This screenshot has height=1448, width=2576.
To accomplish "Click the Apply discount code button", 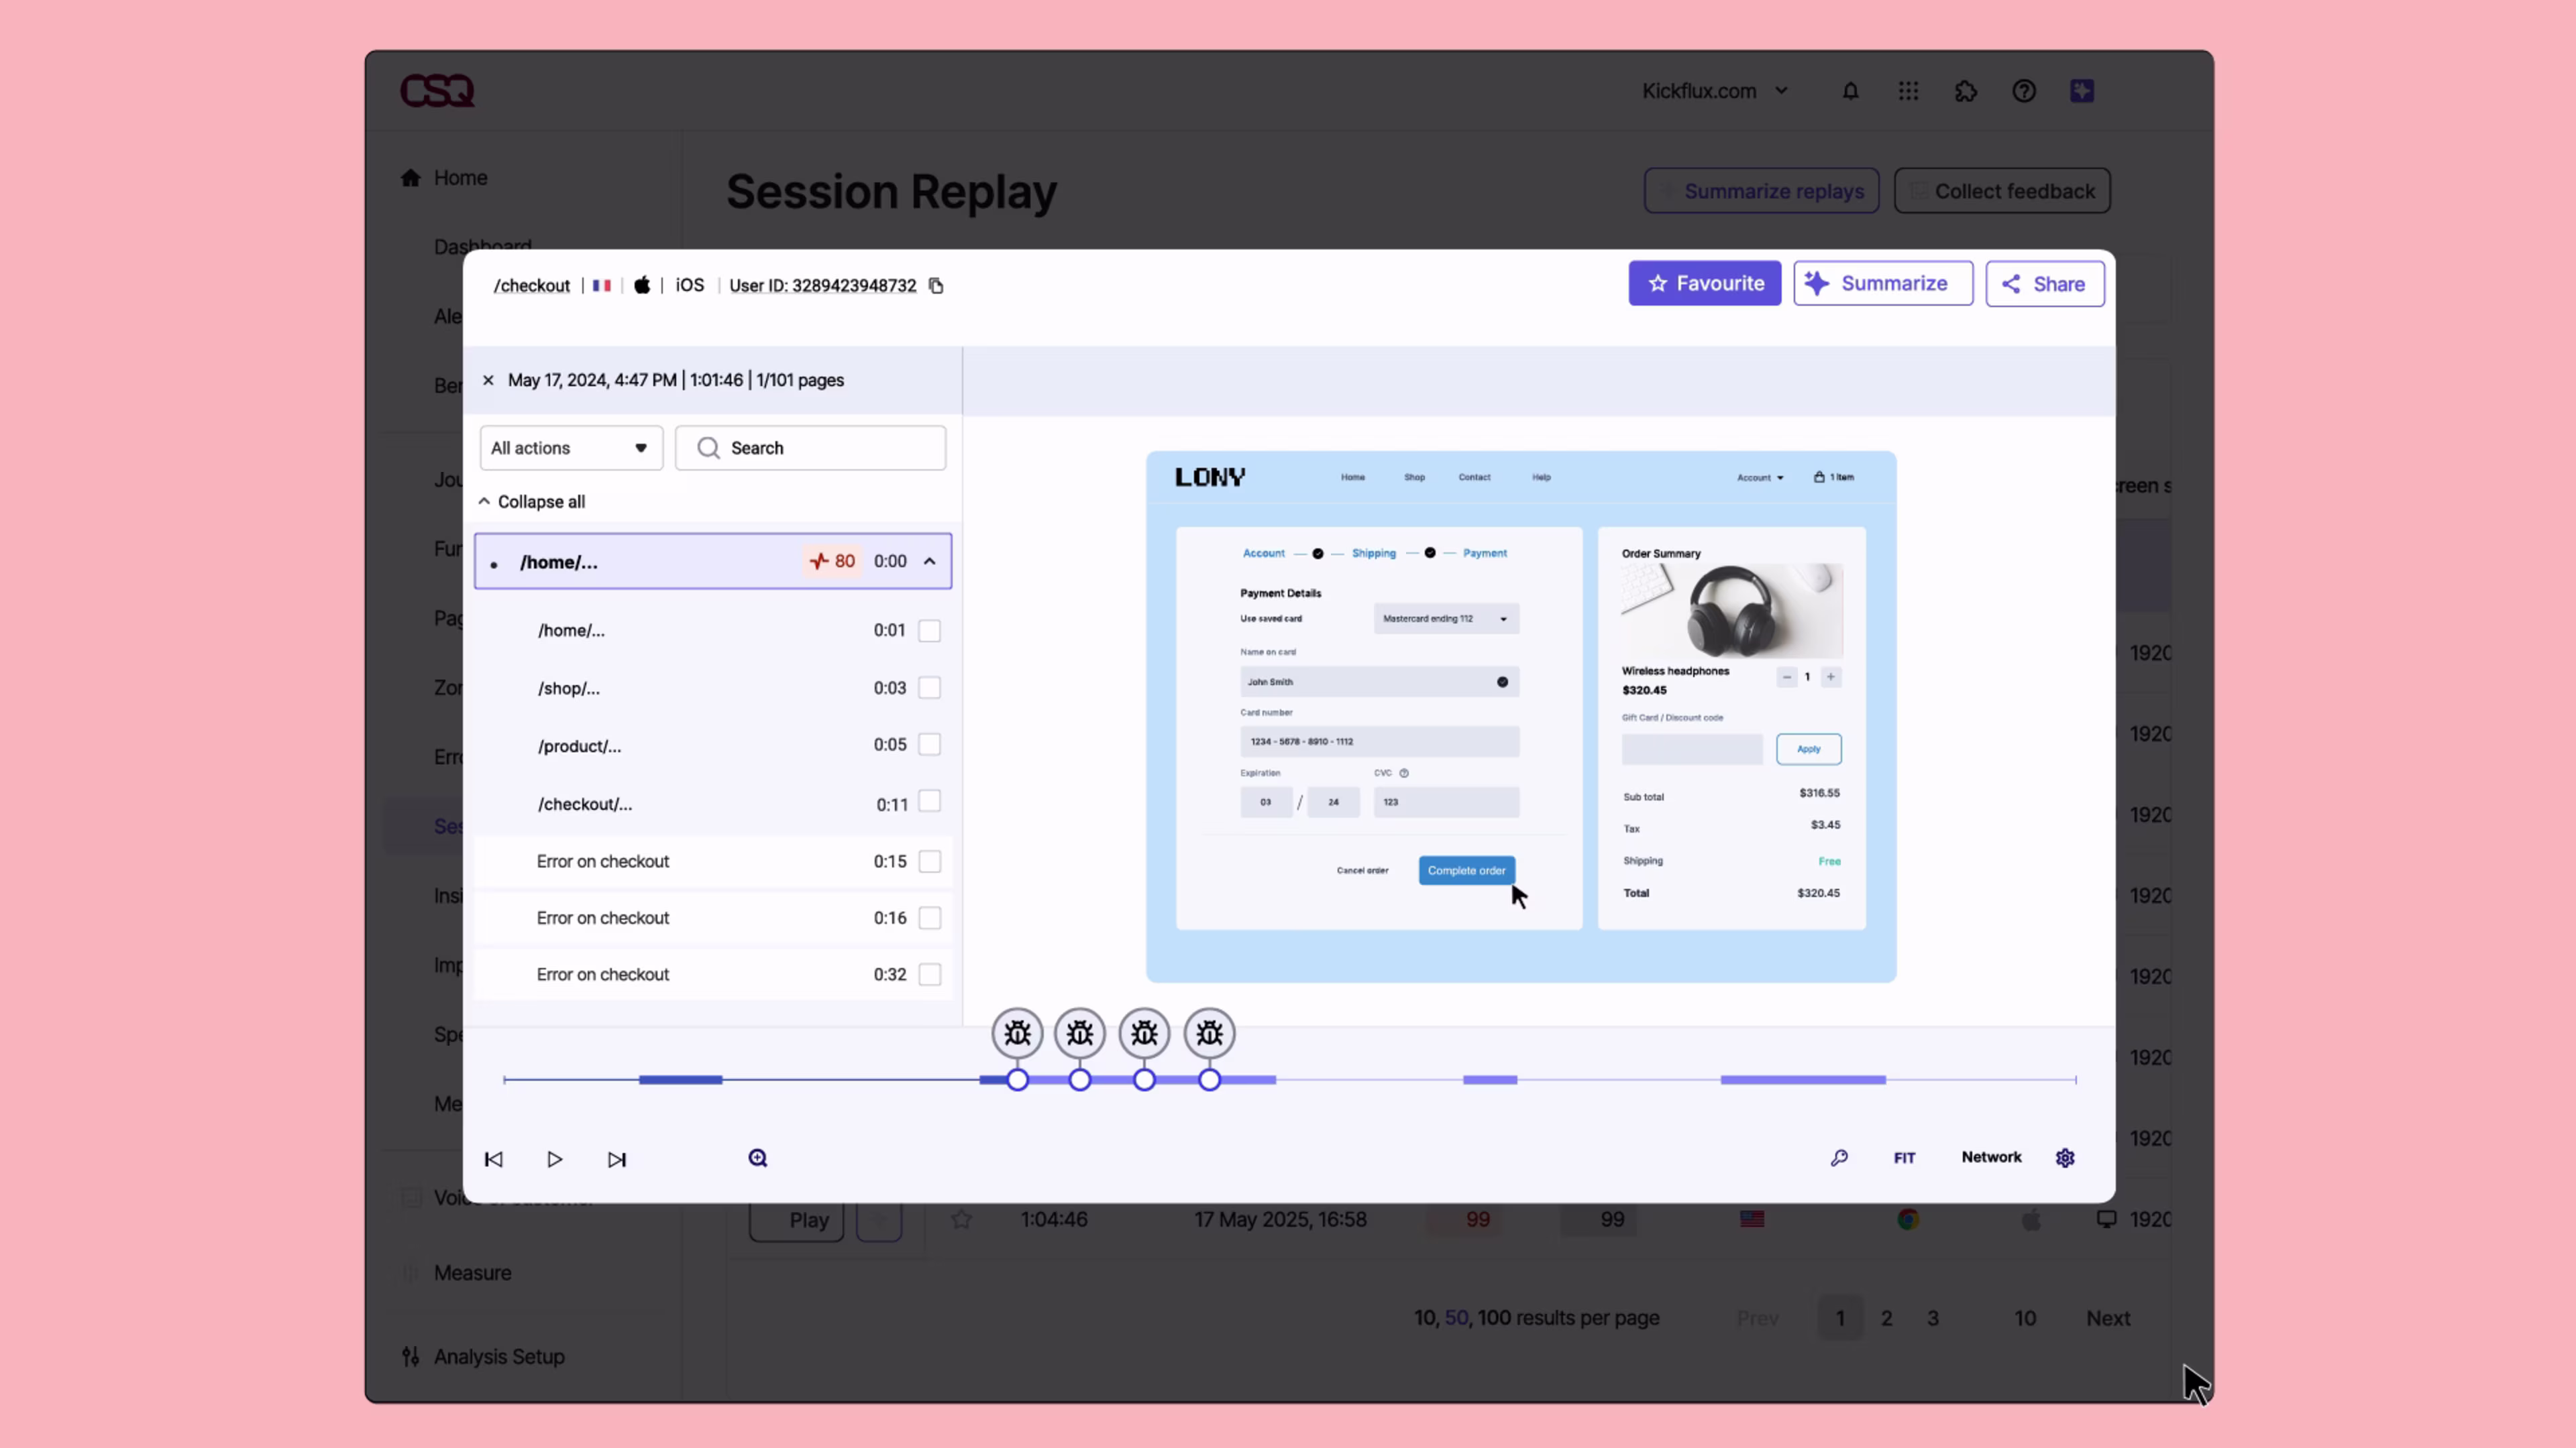I will click(1808, 749).
